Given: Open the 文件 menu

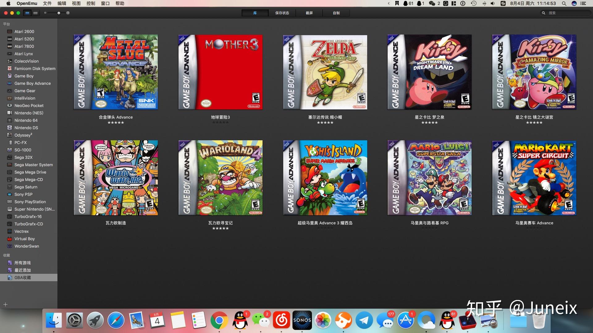Looking at the screenshot, I should point(47,3).
